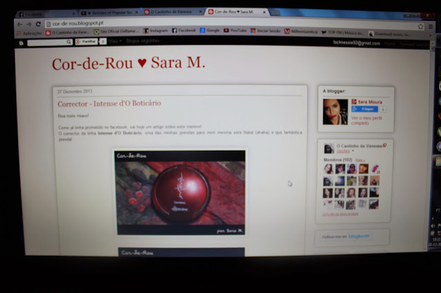Click the O Cantinho da Vanessa avatar
Image resolution: width=441 pixels, height=293 pixels.
tap(329, 149)
